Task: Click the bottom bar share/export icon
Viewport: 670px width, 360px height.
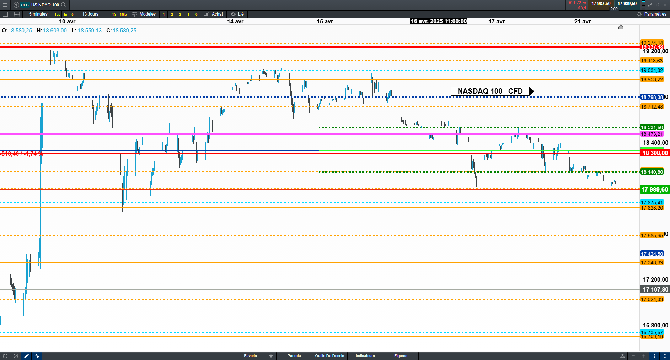Action: pyautogui.click(x=622, y=356)
